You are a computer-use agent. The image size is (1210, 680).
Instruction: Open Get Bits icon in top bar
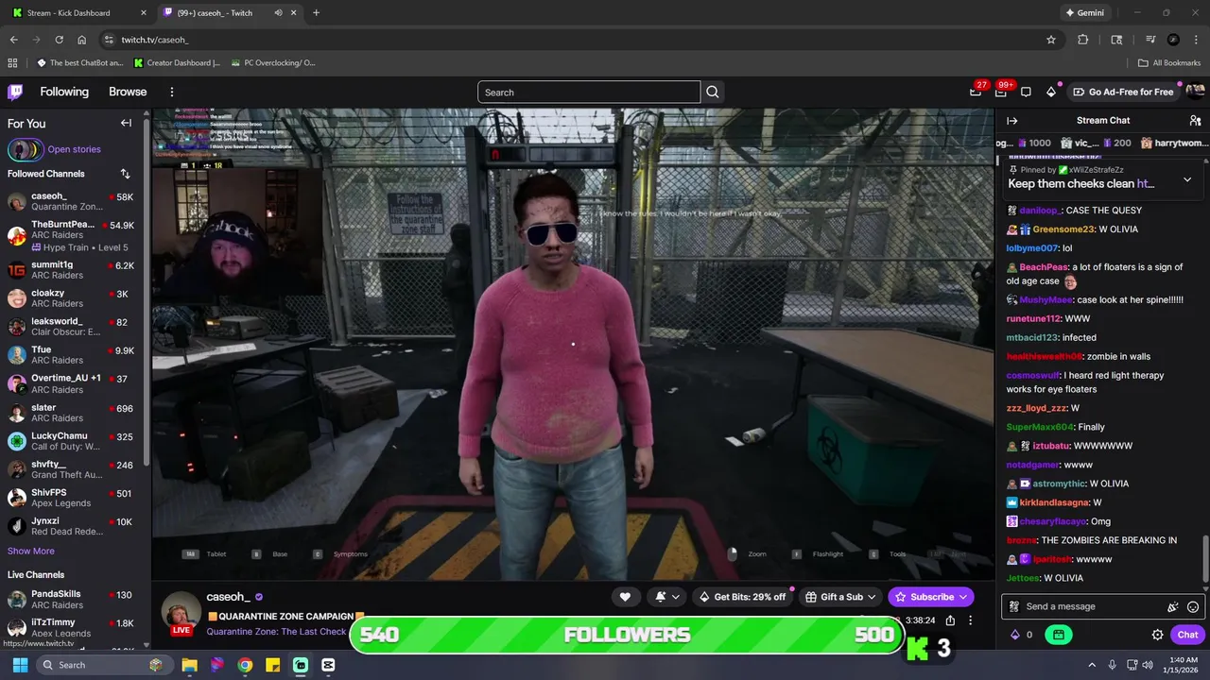coord(1050,92)
